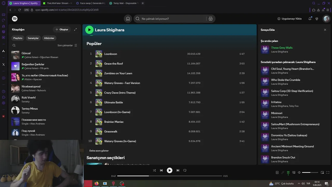Viewport: 332px width, 187px height.
Task: Filter library by Albümler
Action: point(49,38)
